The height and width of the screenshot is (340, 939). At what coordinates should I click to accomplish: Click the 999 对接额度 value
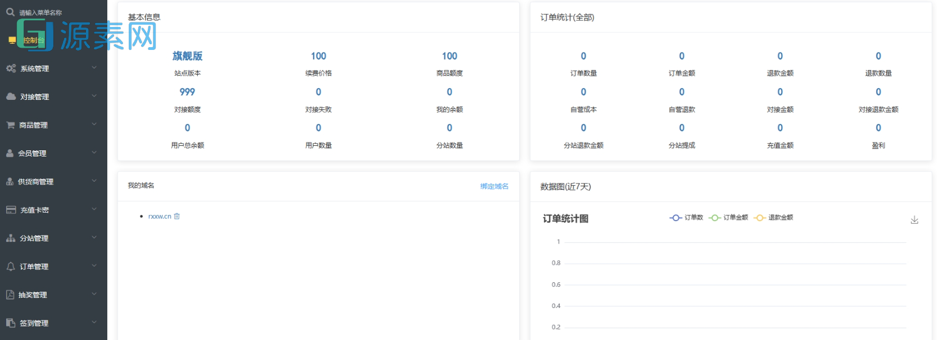coord(187,92)
